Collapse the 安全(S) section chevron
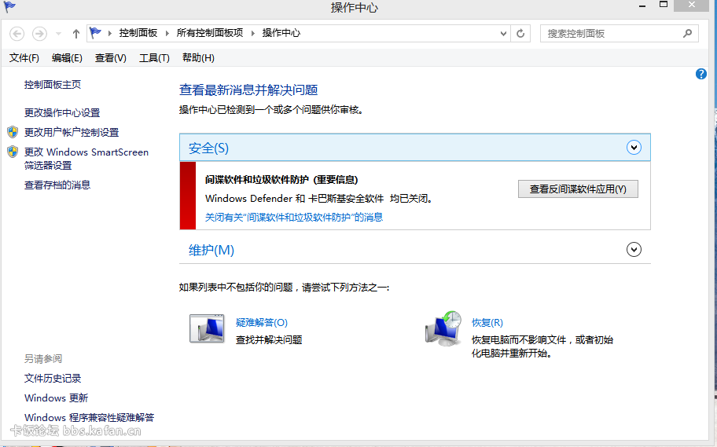The width and height of the screenshot is (717, 447). coord(634,148)
